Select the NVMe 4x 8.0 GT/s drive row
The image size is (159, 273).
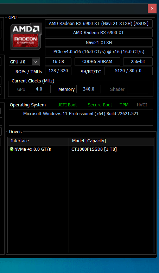(x=81, y=149)
